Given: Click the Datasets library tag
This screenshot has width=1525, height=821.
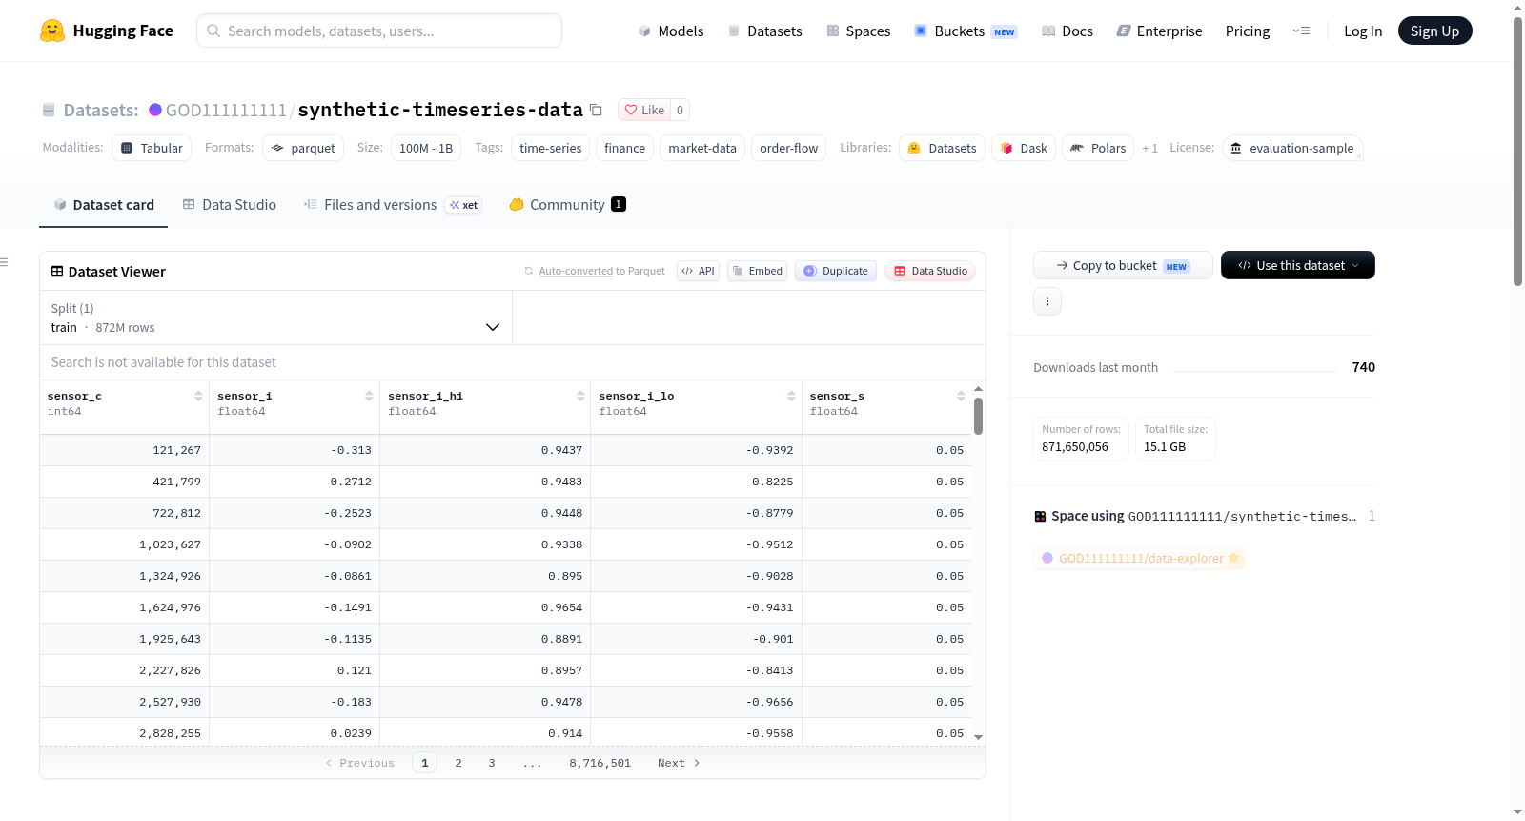Looking at the screenshot, I should coord(942,148).
